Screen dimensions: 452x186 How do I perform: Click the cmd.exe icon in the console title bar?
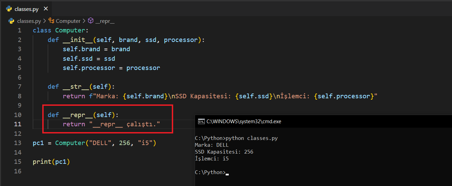[201, 121]
